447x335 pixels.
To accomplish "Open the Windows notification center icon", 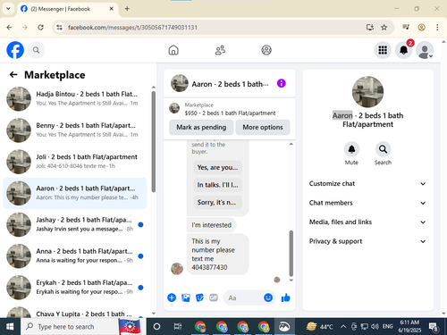I will pyautogui.click(x=434, y=327).
